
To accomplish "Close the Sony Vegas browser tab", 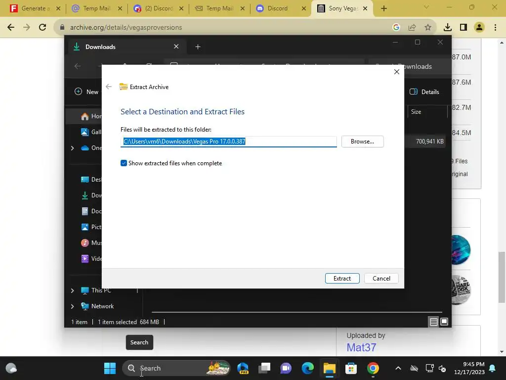I will coord(365,8).
